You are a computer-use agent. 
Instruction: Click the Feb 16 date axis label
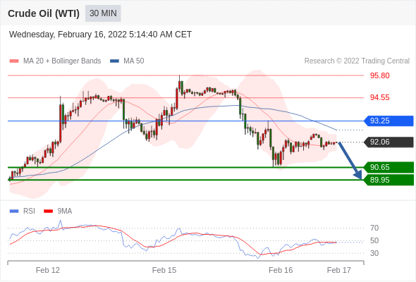(x=281, y=270)
